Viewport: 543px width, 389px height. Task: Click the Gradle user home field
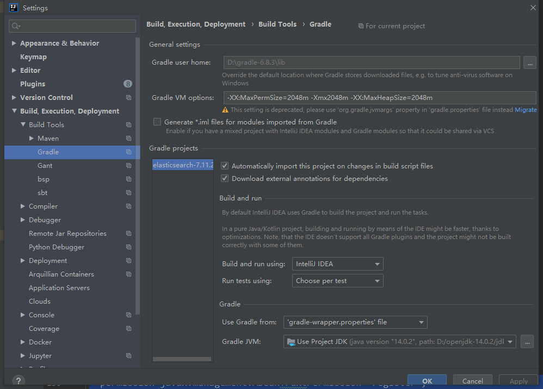372,62
